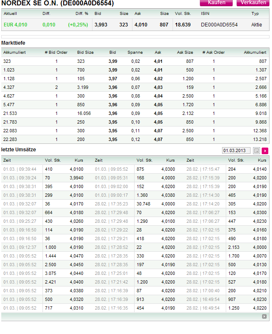Select the Vol. Stk. value 18.639
The height and width of the screenshot is (334, 272).
pos(183,25)
